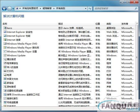Expand the 疑难解答 breadcrumb arrow

[54, 8]
